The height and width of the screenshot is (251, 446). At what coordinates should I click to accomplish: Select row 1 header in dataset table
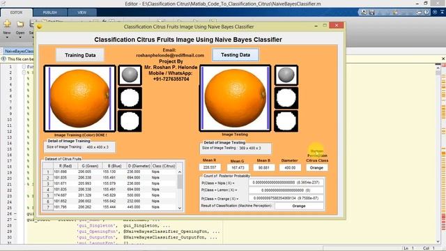coord(48,172)
